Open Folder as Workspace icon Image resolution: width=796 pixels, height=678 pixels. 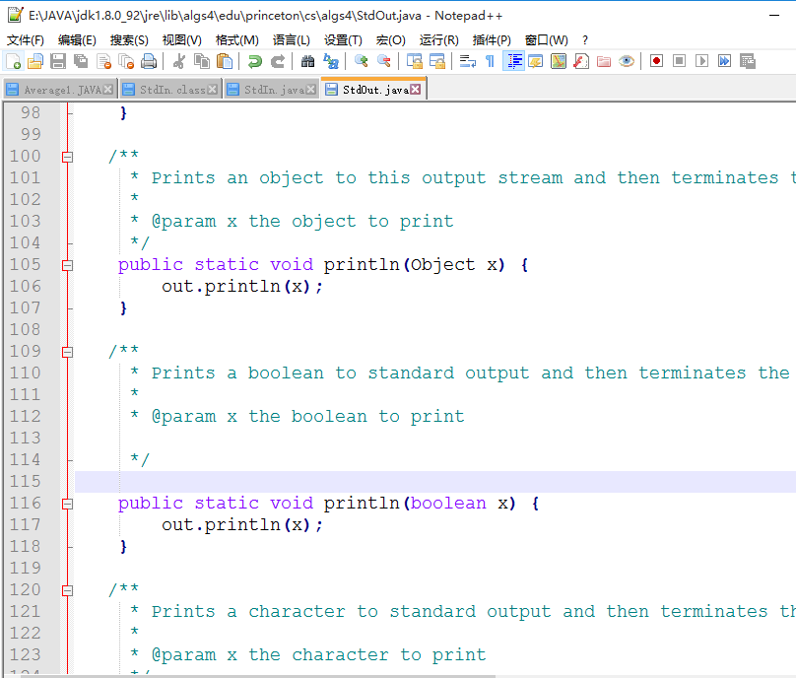604,61
